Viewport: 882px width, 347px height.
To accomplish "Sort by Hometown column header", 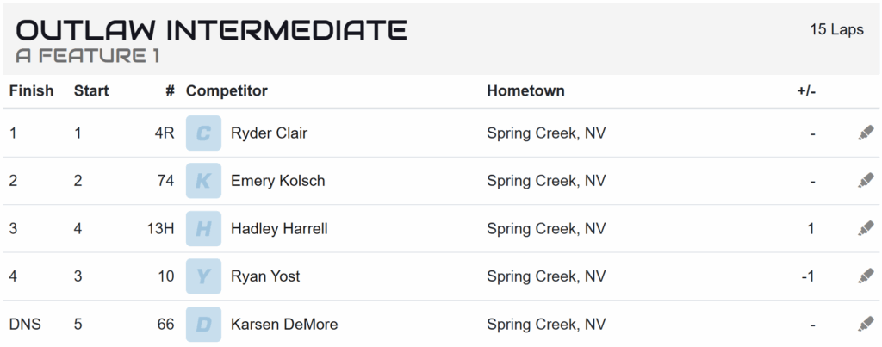I will (526, 90).
